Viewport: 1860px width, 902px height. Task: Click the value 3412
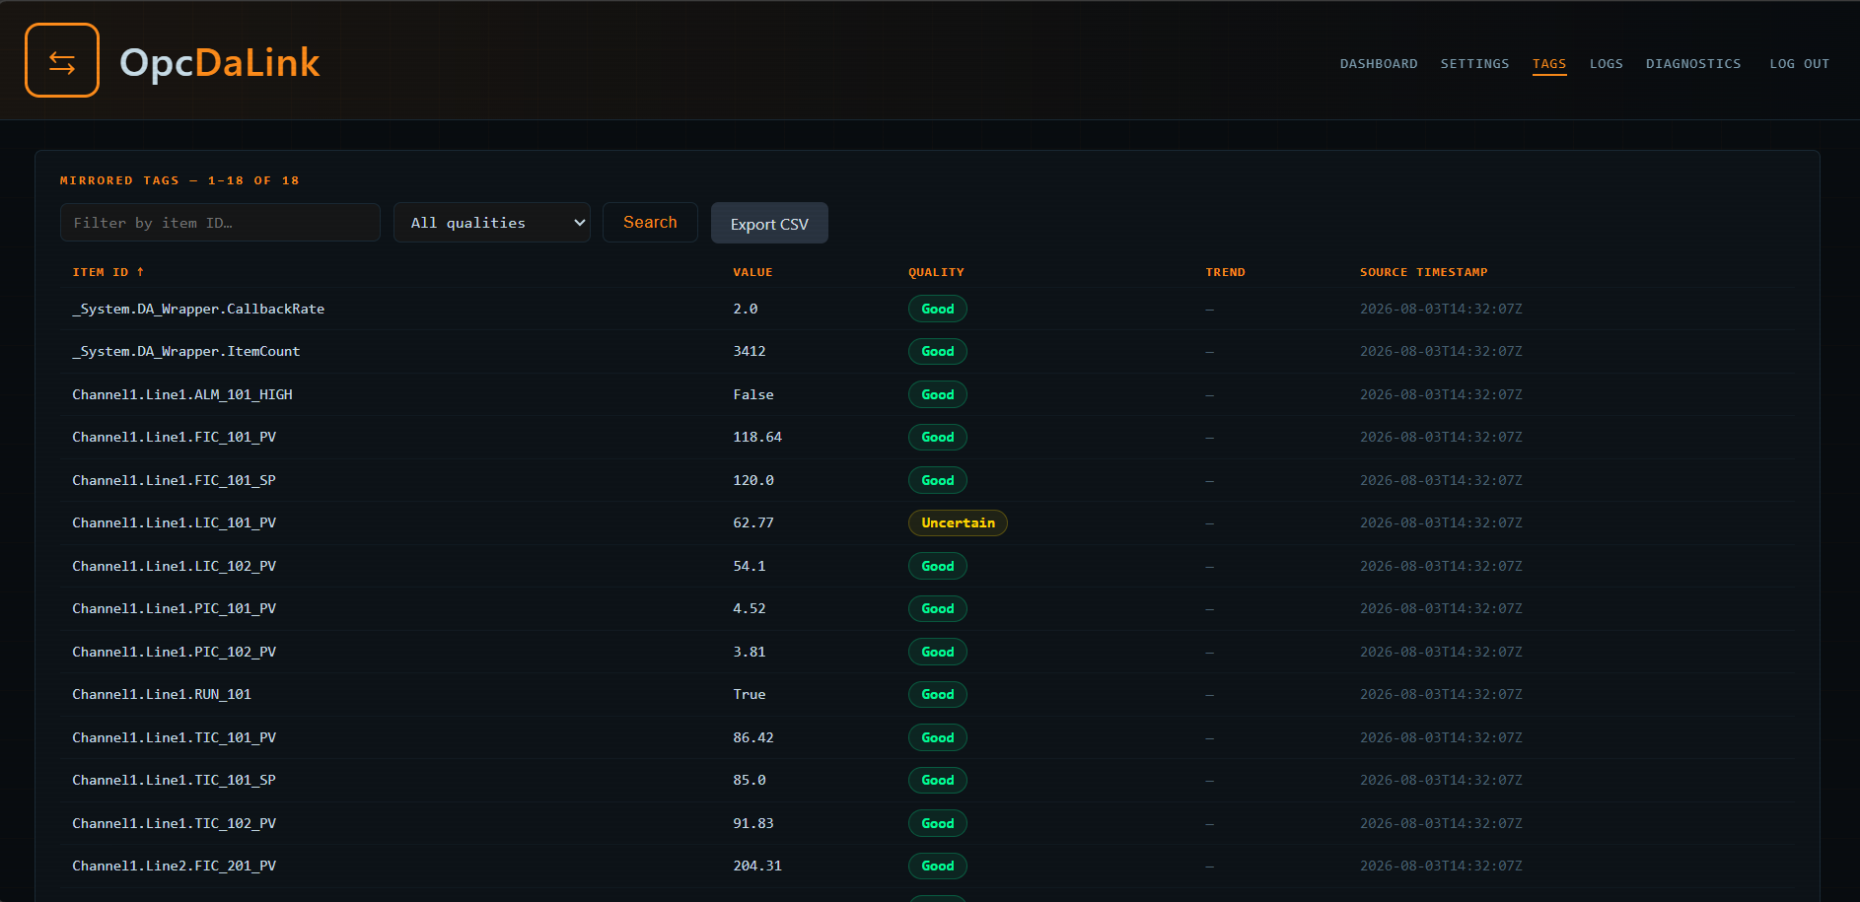(x=750, y=351)
